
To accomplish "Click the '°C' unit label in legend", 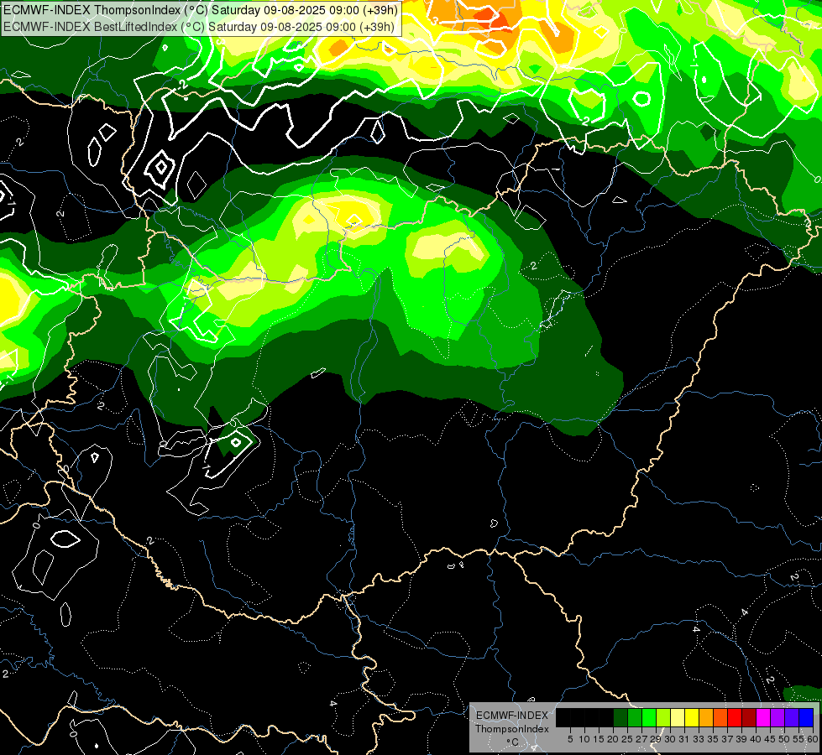I will [x=512, y=742].
